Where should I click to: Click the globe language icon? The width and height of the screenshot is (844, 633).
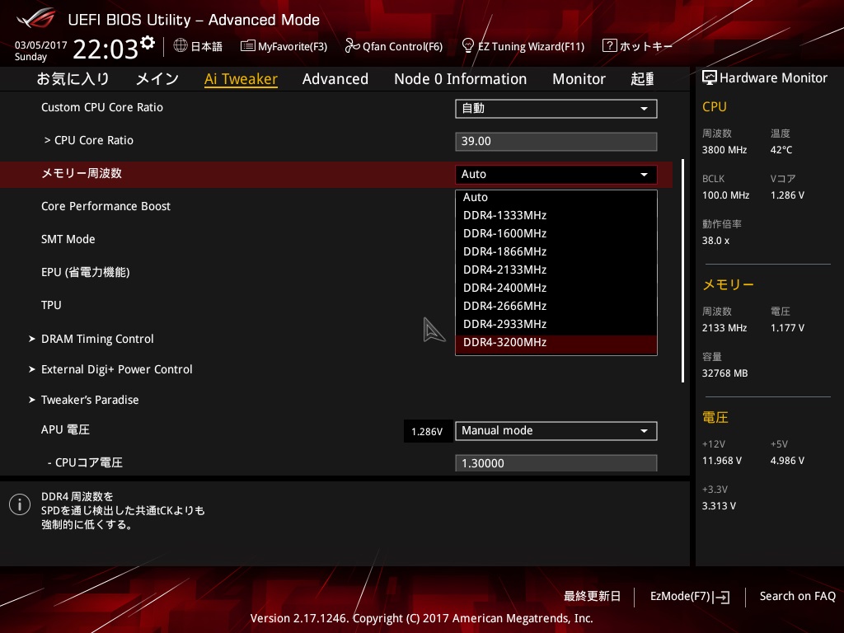point(181,46)
